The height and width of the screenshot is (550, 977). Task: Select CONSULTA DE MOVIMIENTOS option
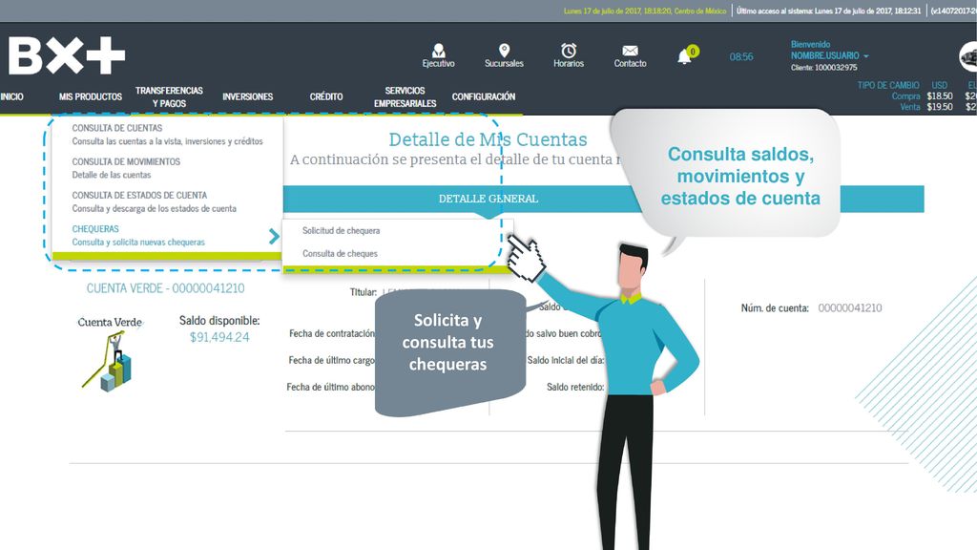(126, 168)
